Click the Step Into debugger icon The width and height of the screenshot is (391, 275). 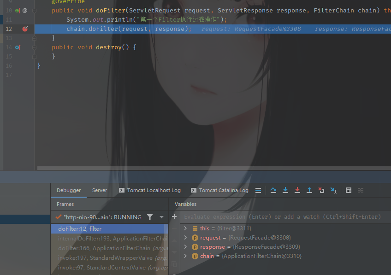tap(285, 191)
